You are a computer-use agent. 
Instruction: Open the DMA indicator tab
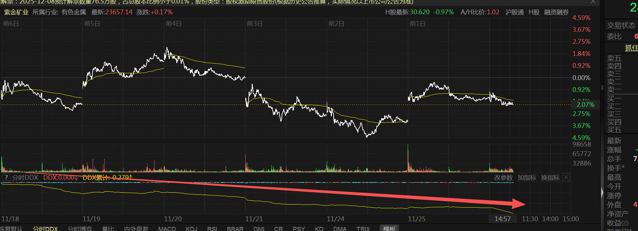pyautogui.click(x=340, y=229)
